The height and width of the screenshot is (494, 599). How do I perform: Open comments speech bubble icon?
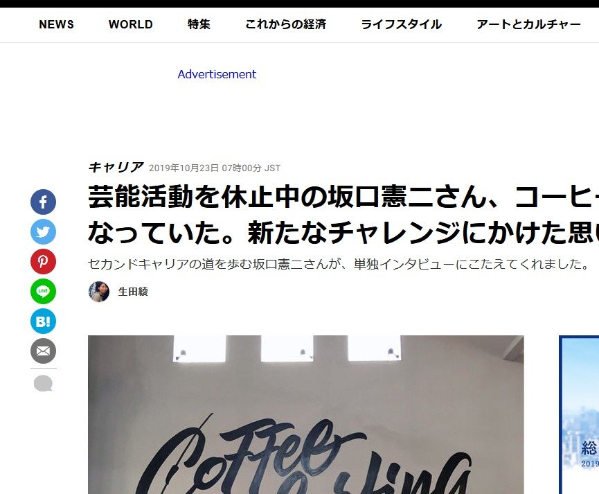[43, 383]
